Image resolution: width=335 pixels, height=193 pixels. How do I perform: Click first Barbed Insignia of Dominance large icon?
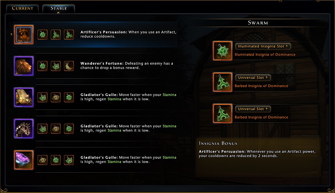point(223,82)
